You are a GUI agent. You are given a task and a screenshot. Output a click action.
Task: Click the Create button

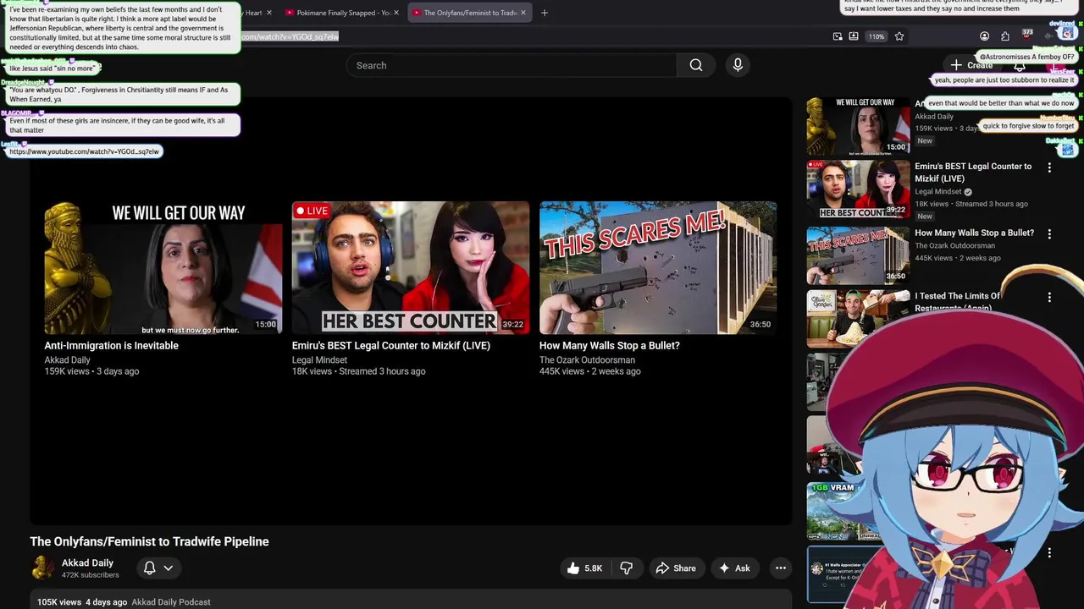pos(971,65)
